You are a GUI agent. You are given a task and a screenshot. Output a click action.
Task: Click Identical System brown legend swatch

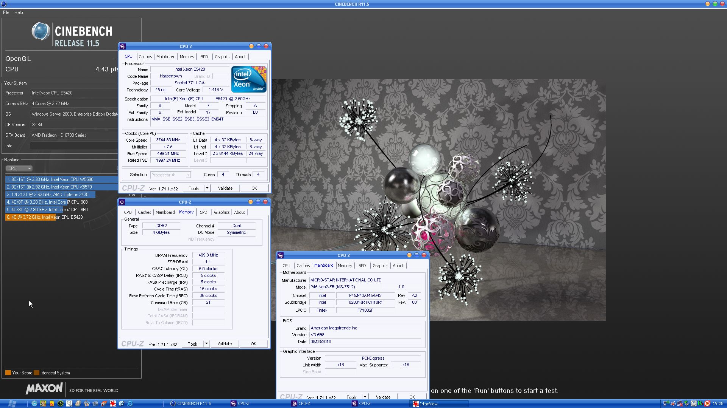click(36, 373)
